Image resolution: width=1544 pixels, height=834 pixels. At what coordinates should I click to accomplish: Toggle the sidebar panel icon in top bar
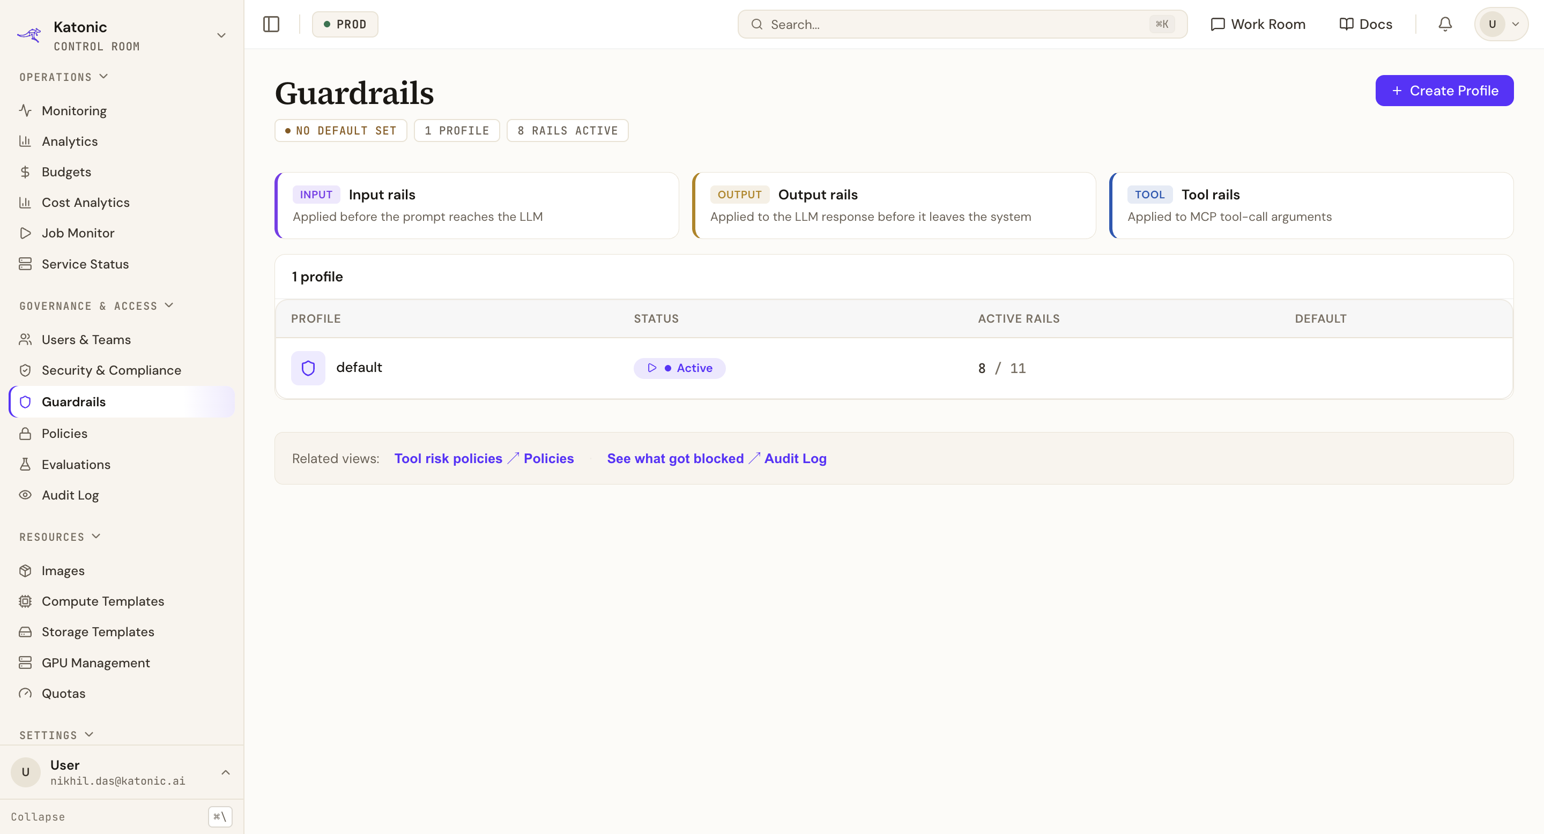pyautogui.click(x=271, y=24)
